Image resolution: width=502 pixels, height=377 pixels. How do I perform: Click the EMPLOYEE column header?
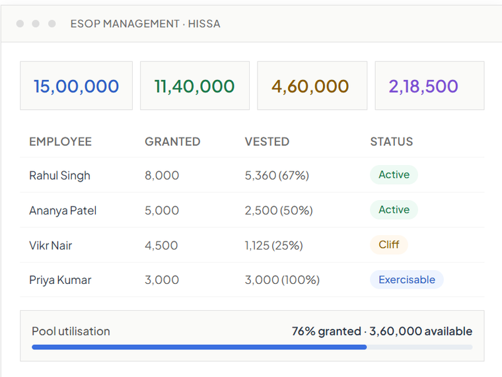coord(61,141)
